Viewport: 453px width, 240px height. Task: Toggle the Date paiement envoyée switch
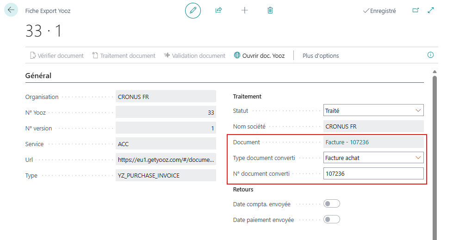332,220
